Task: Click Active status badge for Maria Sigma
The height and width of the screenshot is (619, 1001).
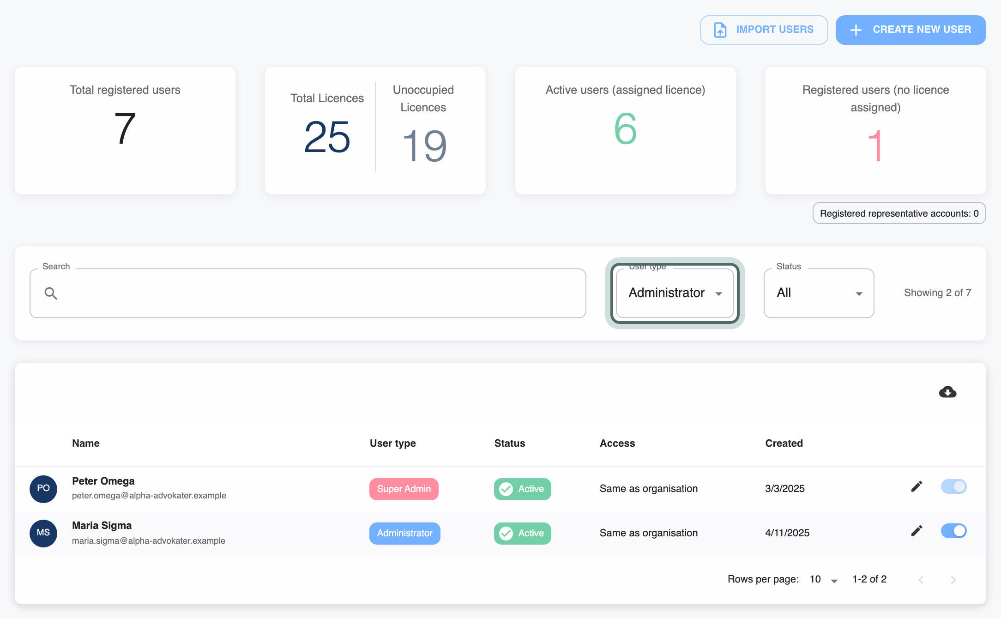Action: pos(522,533)
